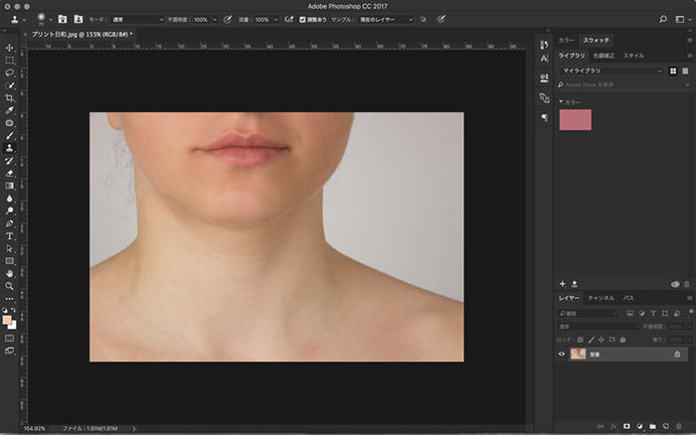The width and height of the screenshot is (696, 435).
Task: Select the Path Selection tool
Action: point(9,248)
